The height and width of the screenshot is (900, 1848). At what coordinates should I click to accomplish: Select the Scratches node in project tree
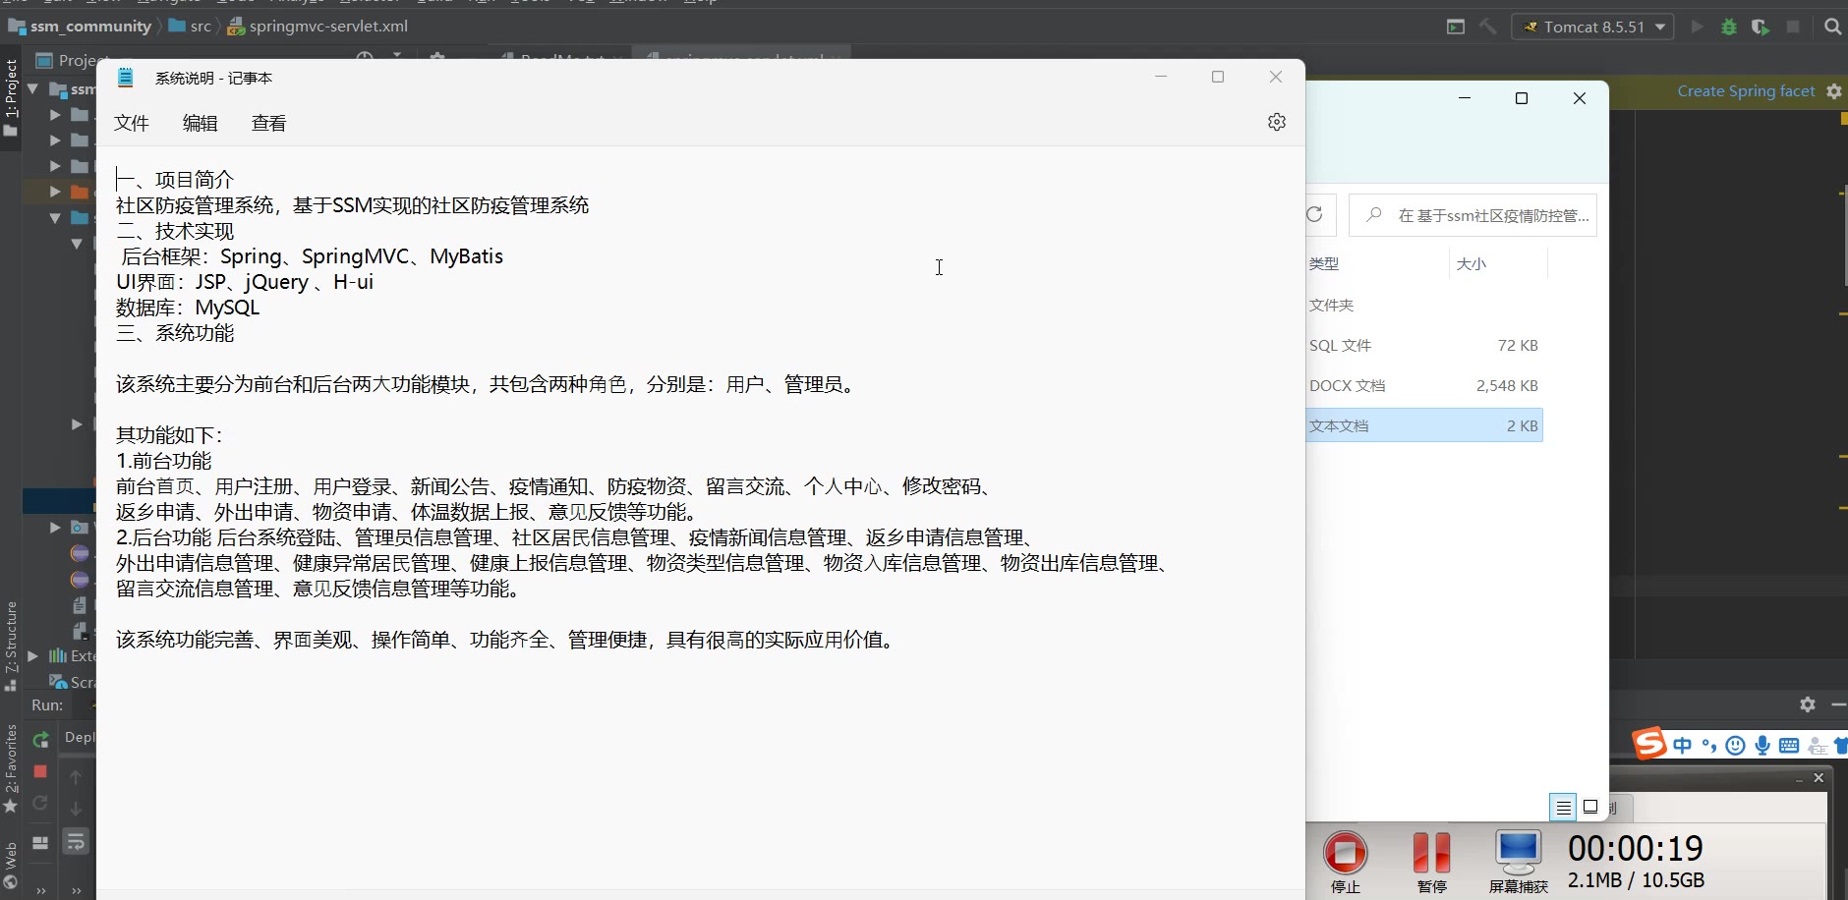tap(73, 682)
